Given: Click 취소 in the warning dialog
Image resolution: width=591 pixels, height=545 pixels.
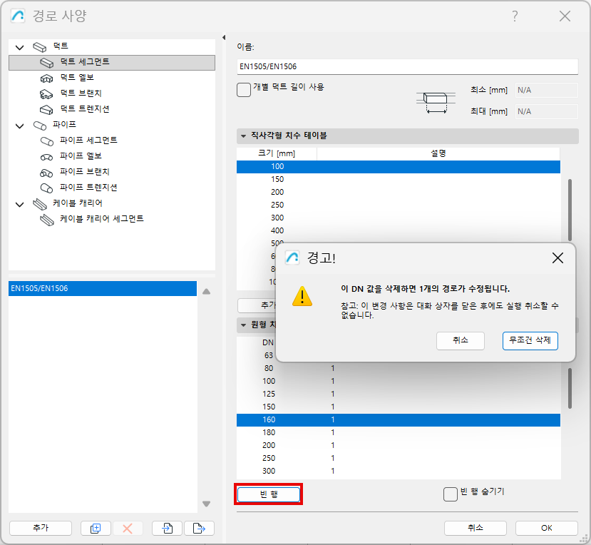Looking at the screenshot, I should [x=461, y=340].
